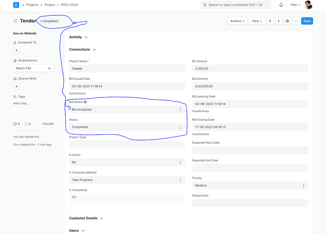Click the Add a tag field
The image size is (326, 234).
pyautogui.click(x=21, y=103)
